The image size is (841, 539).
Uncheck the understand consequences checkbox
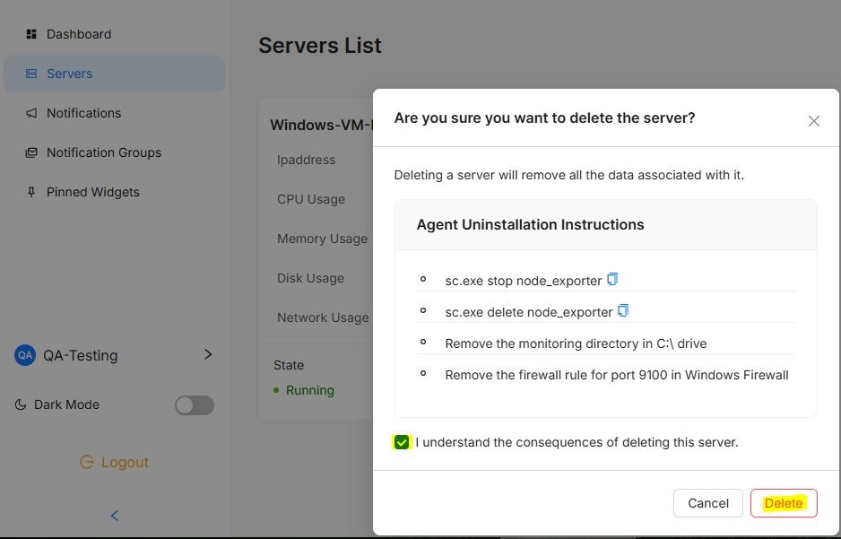[x=401, y=442]
